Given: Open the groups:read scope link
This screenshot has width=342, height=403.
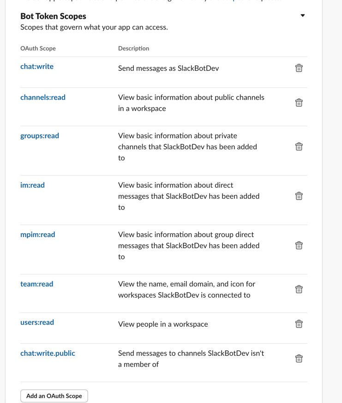Looking at the screenshot, I should pos(39,135).
